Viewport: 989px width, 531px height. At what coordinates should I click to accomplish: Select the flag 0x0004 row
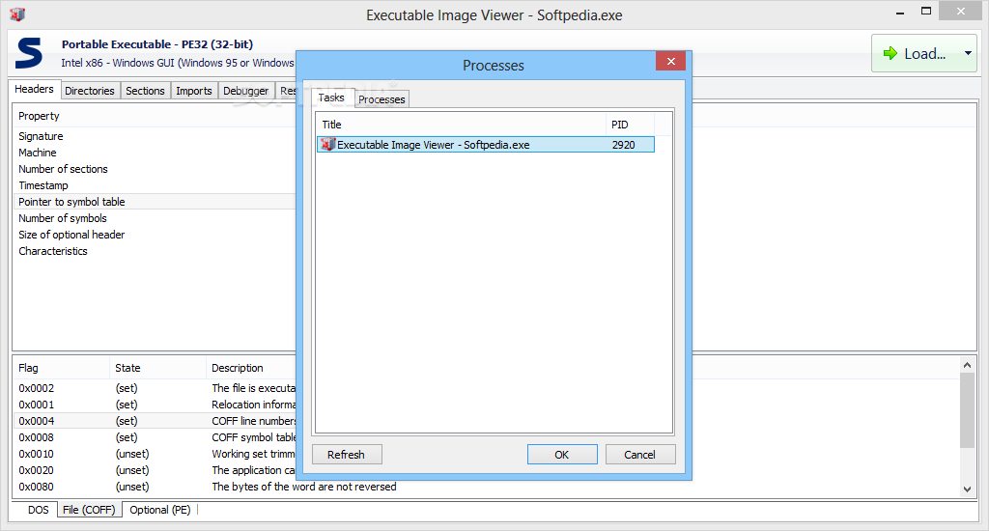coord(155,421)
